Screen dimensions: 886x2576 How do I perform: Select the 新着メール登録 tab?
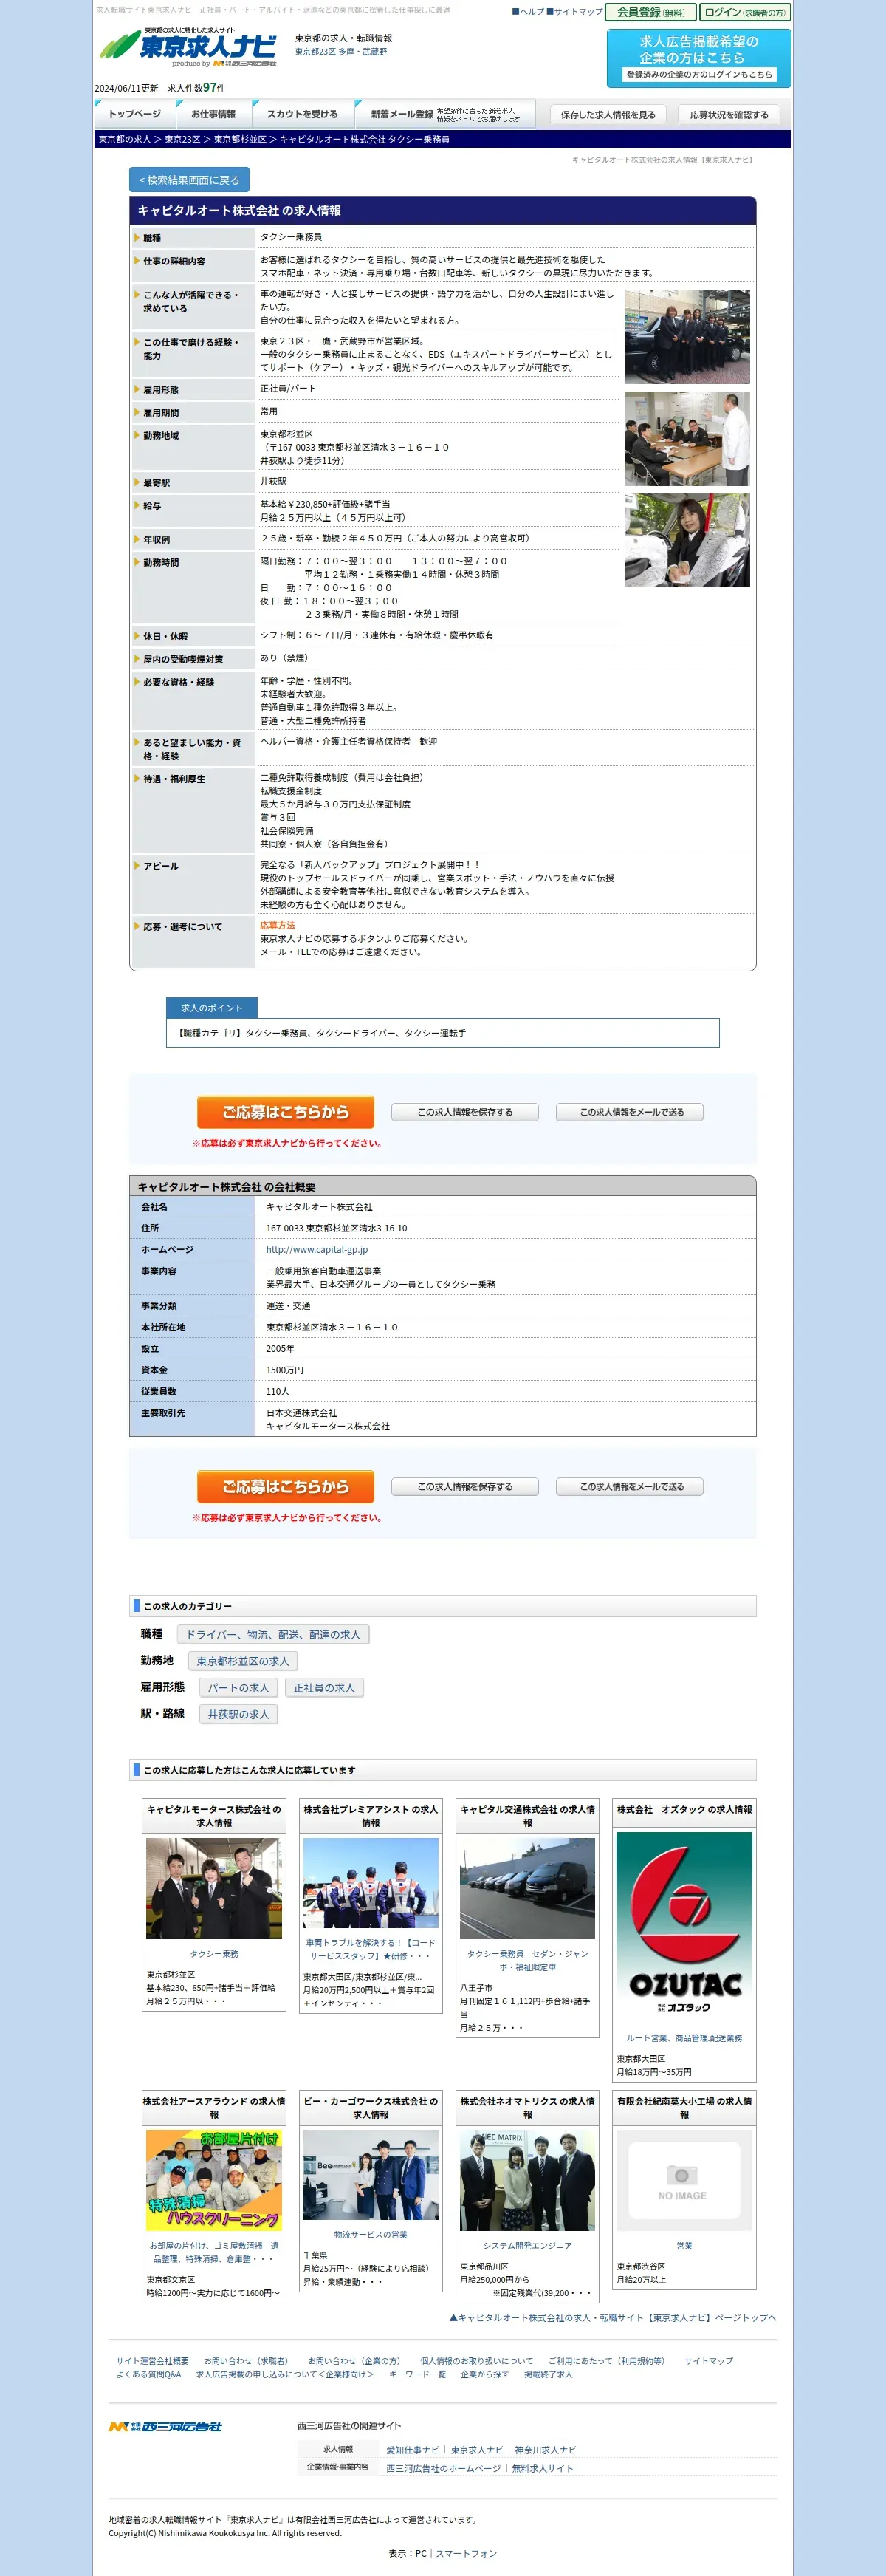(444, 115)
